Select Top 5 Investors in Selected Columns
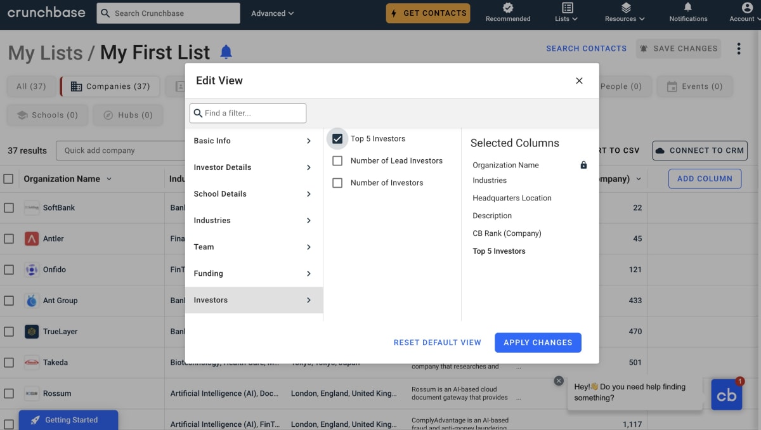 click(499, 251)
